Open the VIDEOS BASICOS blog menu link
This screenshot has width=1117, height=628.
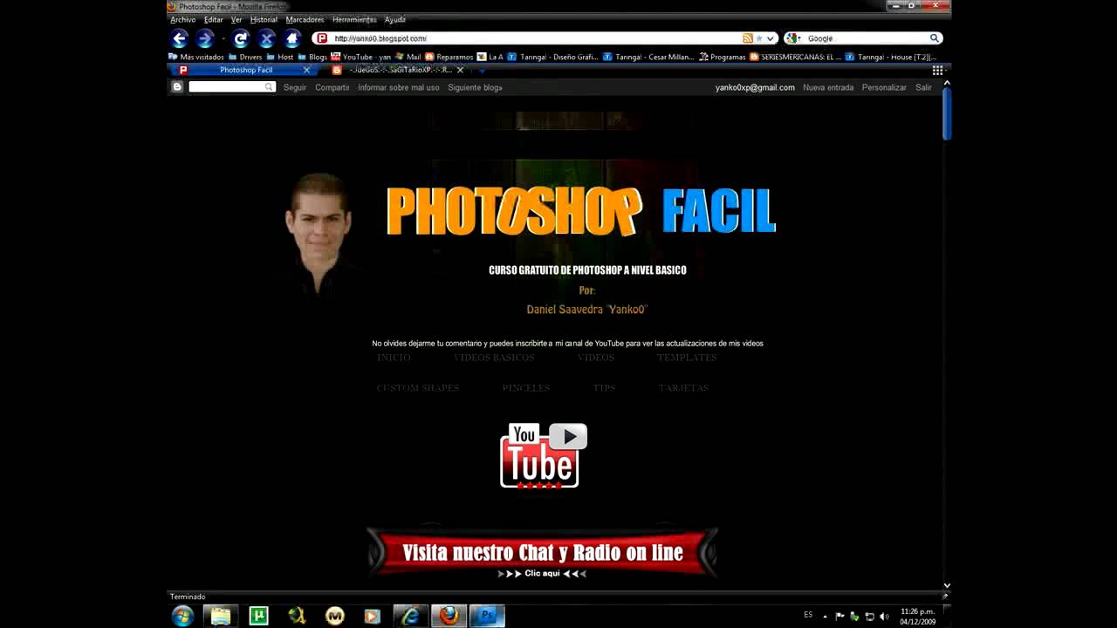[x=494, y=358]
